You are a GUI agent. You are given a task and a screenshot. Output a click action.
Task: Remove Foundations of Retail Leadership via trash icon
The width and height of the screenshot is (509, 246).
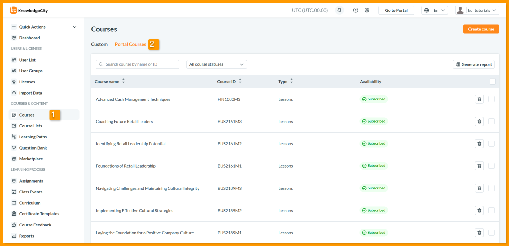click(x=479, y=166)
